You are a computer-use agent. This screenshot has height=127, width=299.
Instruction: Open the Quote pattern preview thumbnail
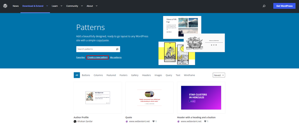[x=149, y=98]
